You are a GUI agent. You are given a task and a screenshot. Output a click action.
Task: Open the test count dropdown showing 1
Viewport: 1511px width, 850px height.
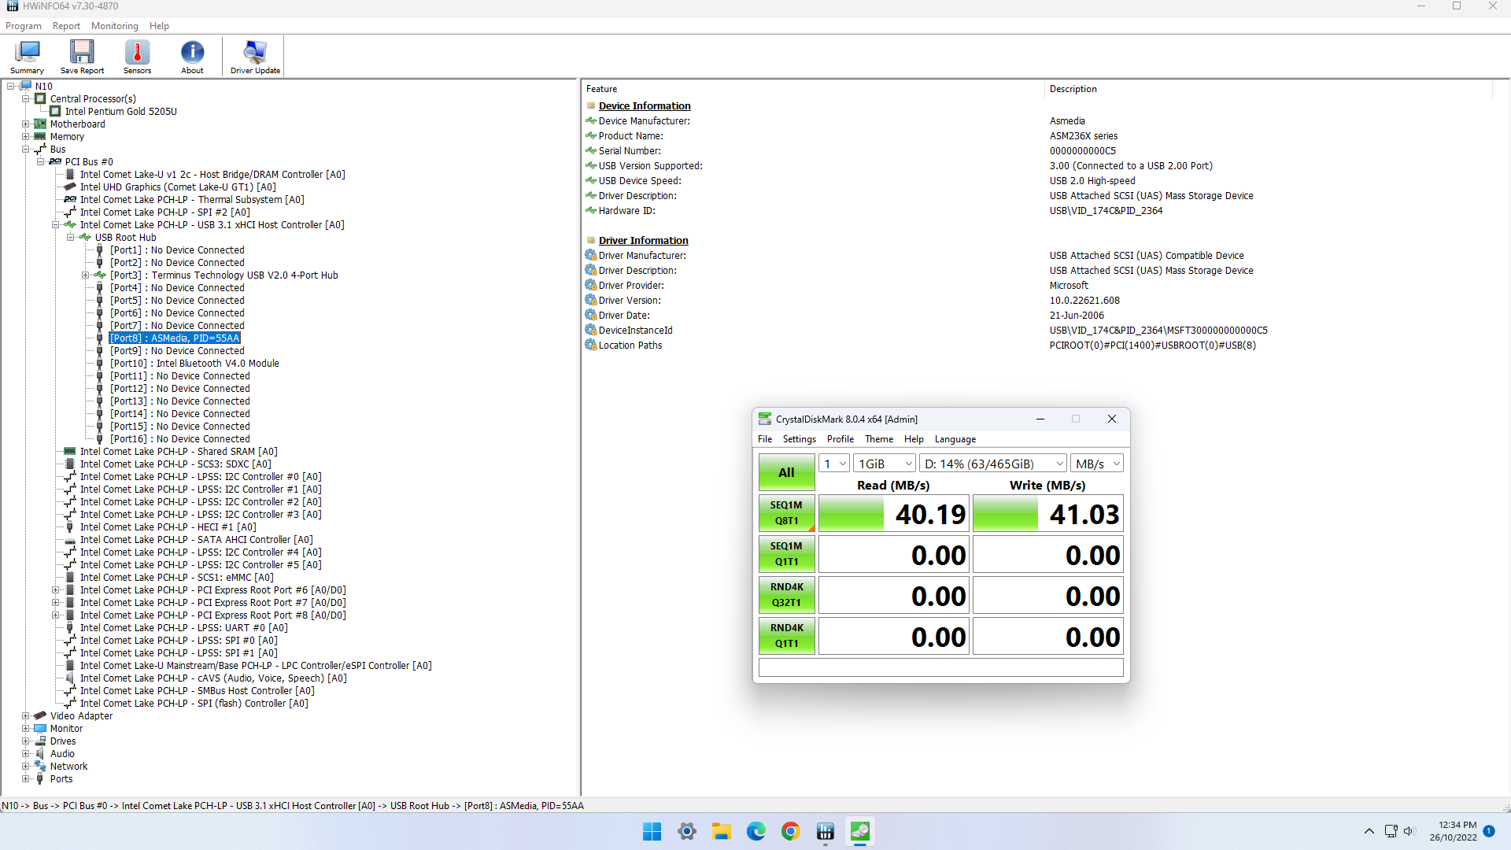pos(834,464)
